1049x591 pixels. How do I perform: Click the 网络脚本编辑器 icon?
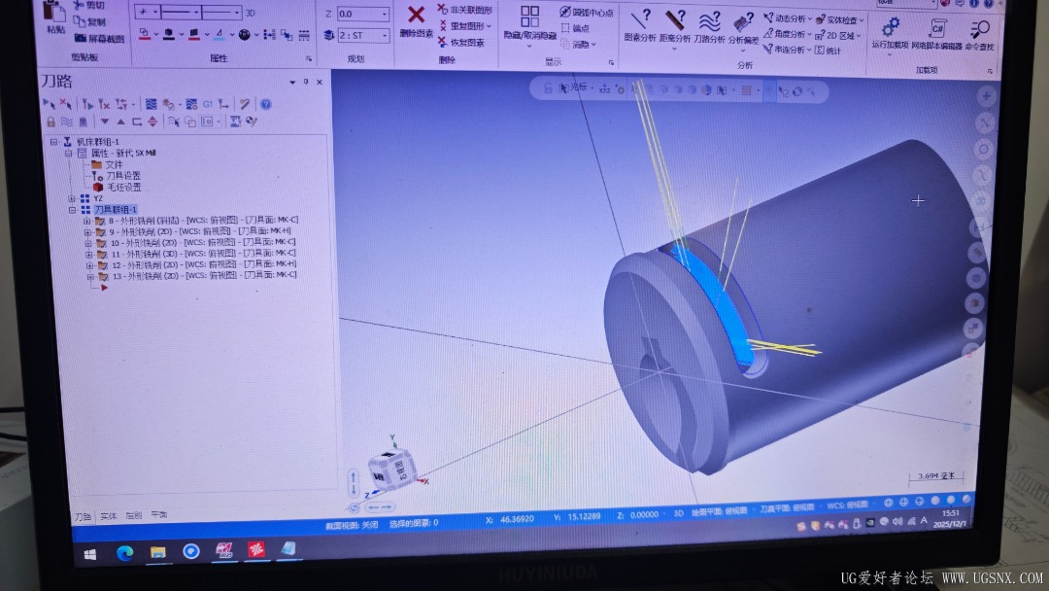coord(936,28)
